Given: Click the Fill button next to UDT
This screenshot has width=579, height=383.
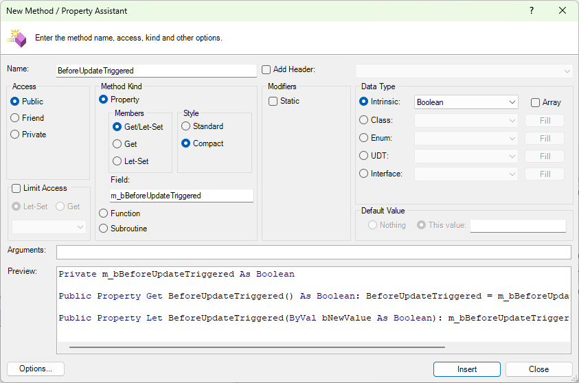Looking at the screenshot, I should (545, 156).
